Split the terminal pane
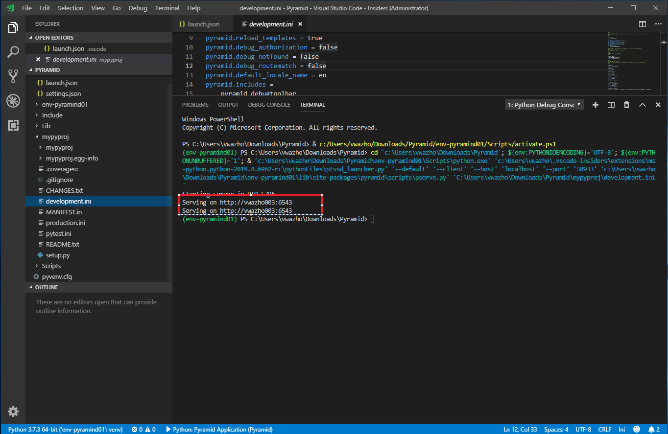Screen dimensions: 668x434 click(611, 104)
